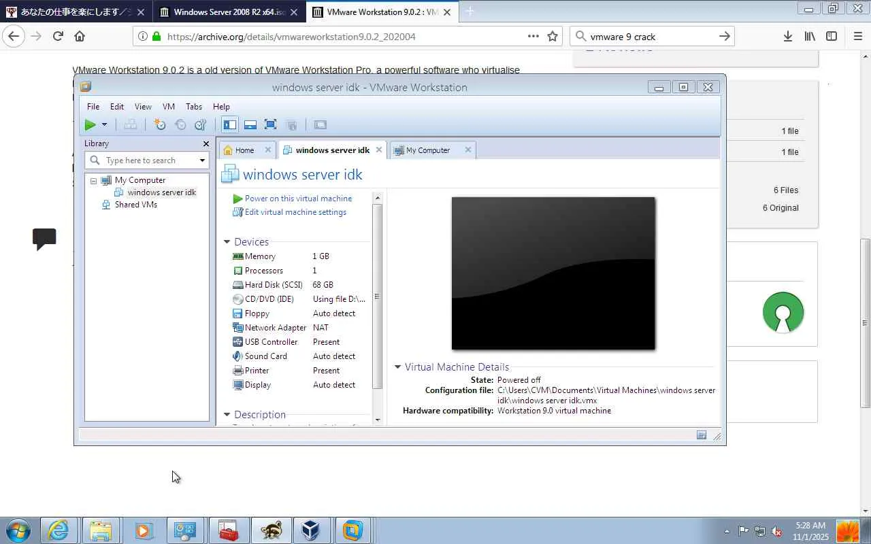Select Shared VMs in the library
The width and height of the screenshot is (871, 544).
136,205
